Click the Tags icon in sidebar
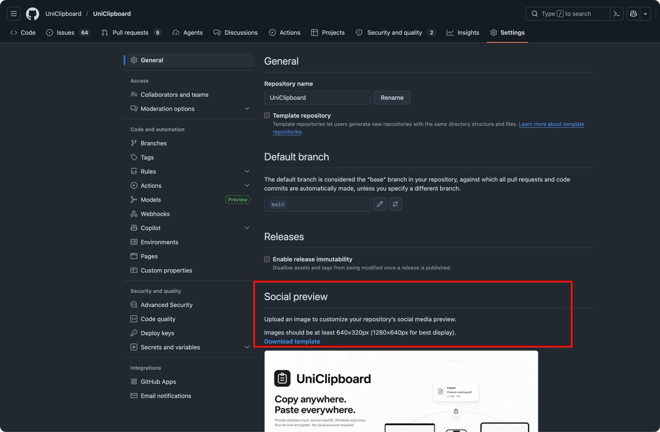660x432 pixels. coord(134,157)
